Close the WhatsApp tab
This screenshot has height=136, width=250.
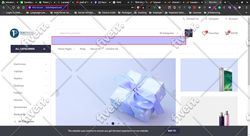pos(17,3)
